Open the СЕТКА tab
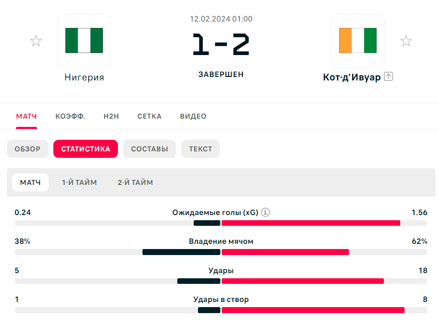The image size is (439, 320). 149,117
